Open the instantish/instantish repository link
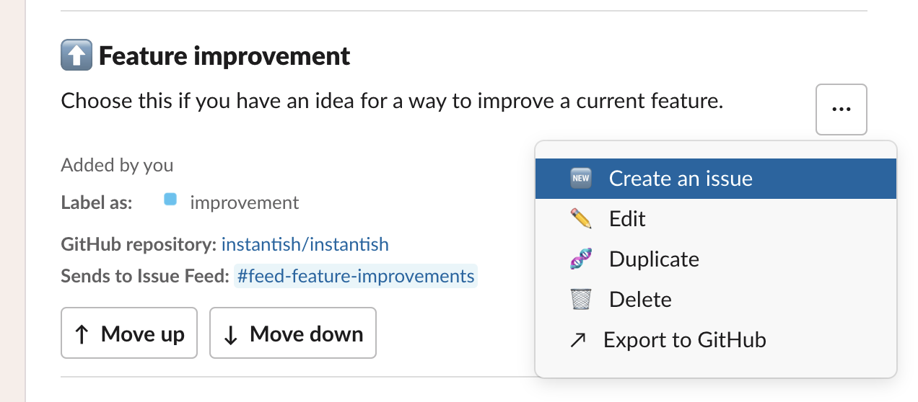This screenshot has height=402, width=918. click(x=305, y=244)
